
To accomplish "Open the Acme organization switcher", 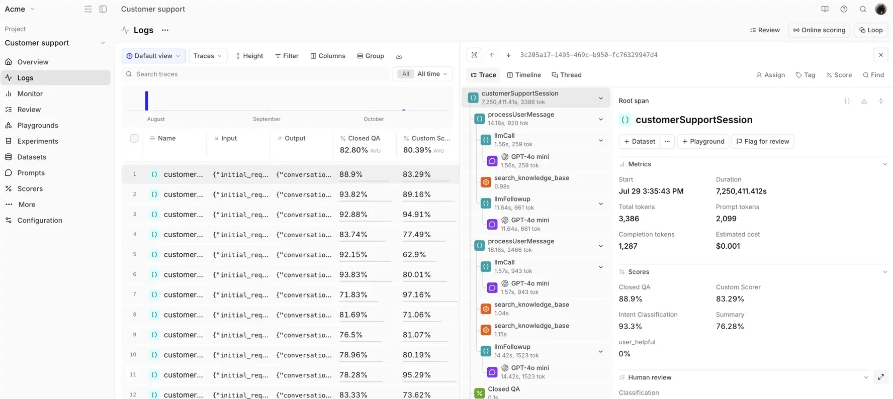I will [20, 9].
